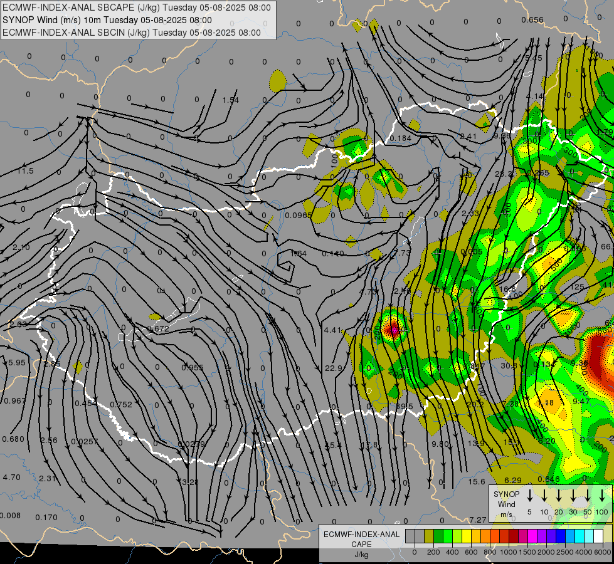Image resolution: width=614 pixels, height=564 pixels.
Task: Click the map value 39.5
Action: point(404,406)
